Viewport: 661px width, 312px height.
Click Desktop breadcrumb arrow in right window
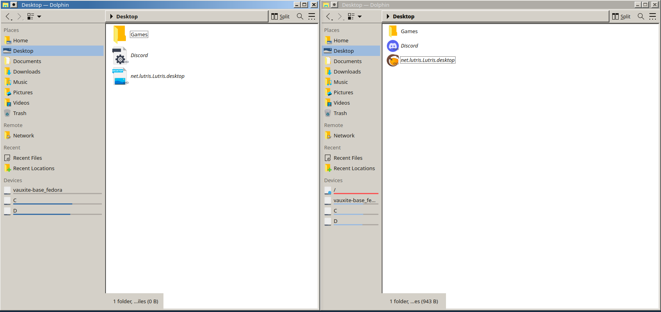pyautogui.click(x=388, y=16)
